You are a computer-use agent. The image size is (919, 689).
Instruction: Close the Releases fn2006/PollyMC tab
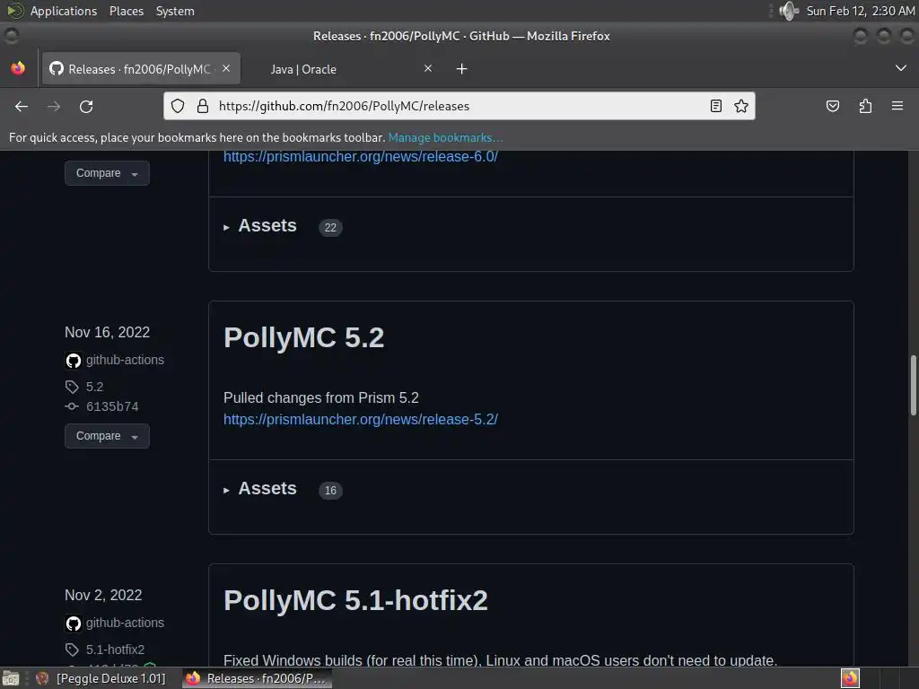pos(226,68)
